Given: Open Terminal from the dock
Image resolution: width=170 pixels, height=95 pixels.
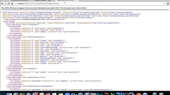Looking at the screenshot, I should click(x=125, y=94).
